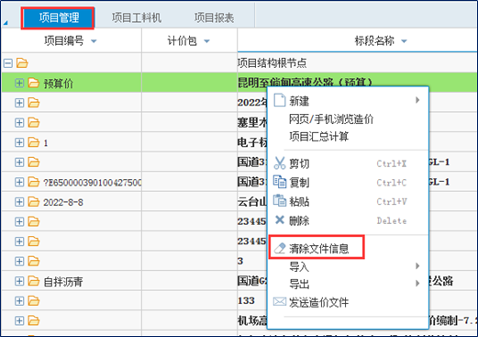Screen dimensions: 478x337
Task: Collapse the root node 项目结构根节点
Action: tap(8, 63)
